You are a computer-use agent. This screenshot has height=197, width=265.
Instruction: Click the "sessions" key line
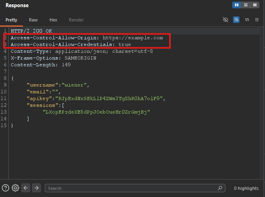coord(46,105)
